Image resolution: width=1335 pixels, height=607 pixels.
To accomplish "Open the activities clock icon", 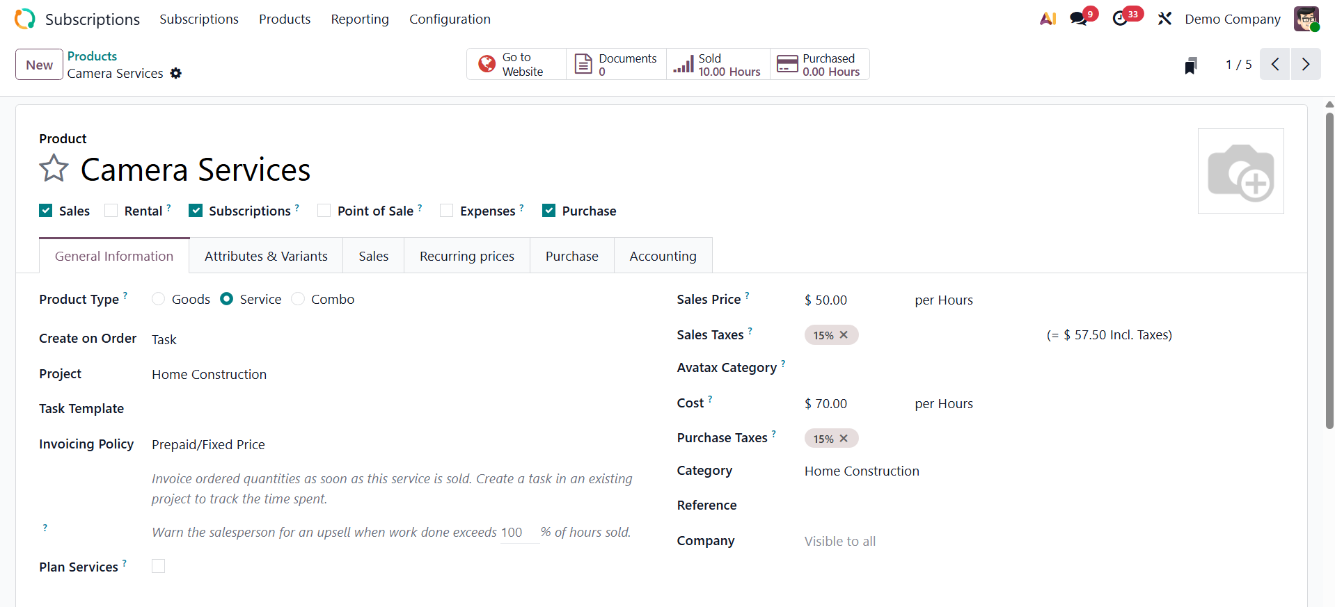I will pyautogui.click(x=1120, y=19).
